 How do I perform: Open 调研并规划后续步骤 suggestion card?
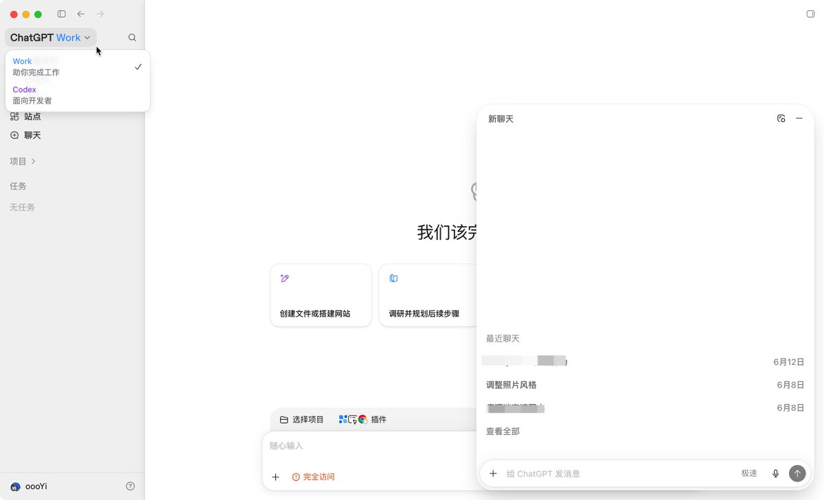[428, 296]
